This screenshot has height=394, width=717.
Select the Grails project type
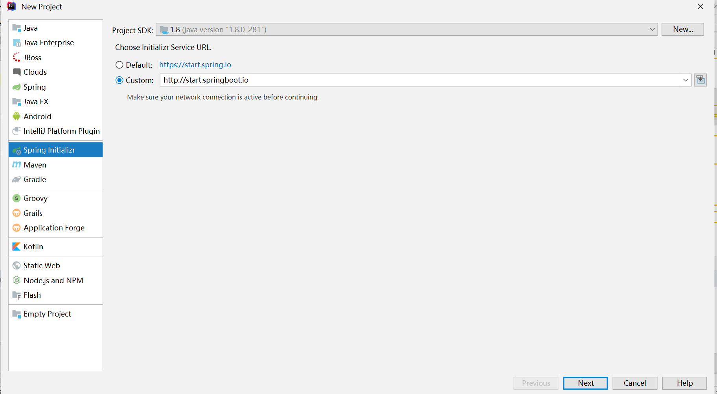pos(33,213)
